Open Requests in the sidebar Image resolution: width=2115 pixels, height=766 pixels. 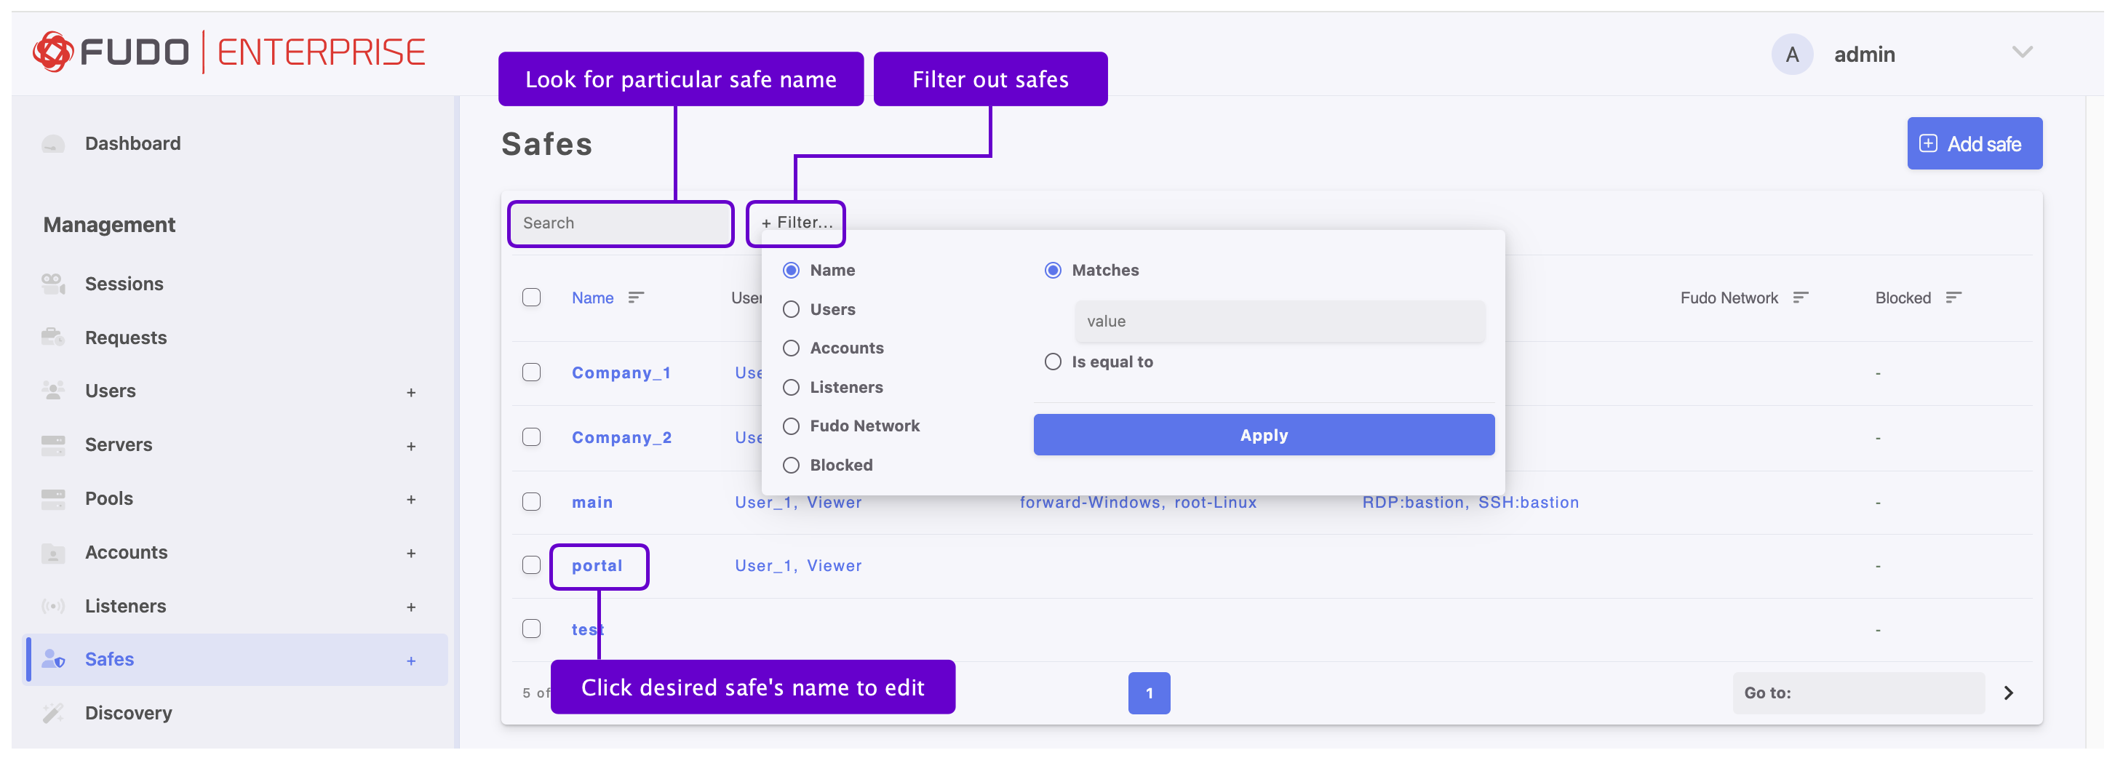126,338
